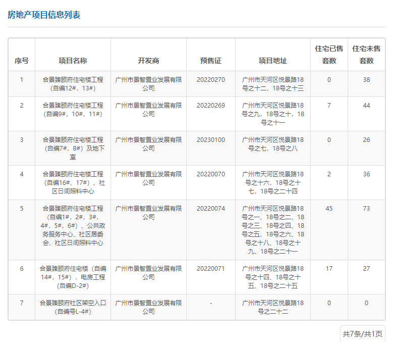Open project with 自编1#, 2#, 3#, 4#, 5#, 6#
Image resolution: width=395 pixels, height=342 pixels.
(x=73, y=225)
